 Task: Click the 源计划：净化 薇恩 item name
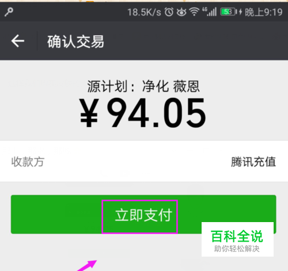(x=143, y=86)
